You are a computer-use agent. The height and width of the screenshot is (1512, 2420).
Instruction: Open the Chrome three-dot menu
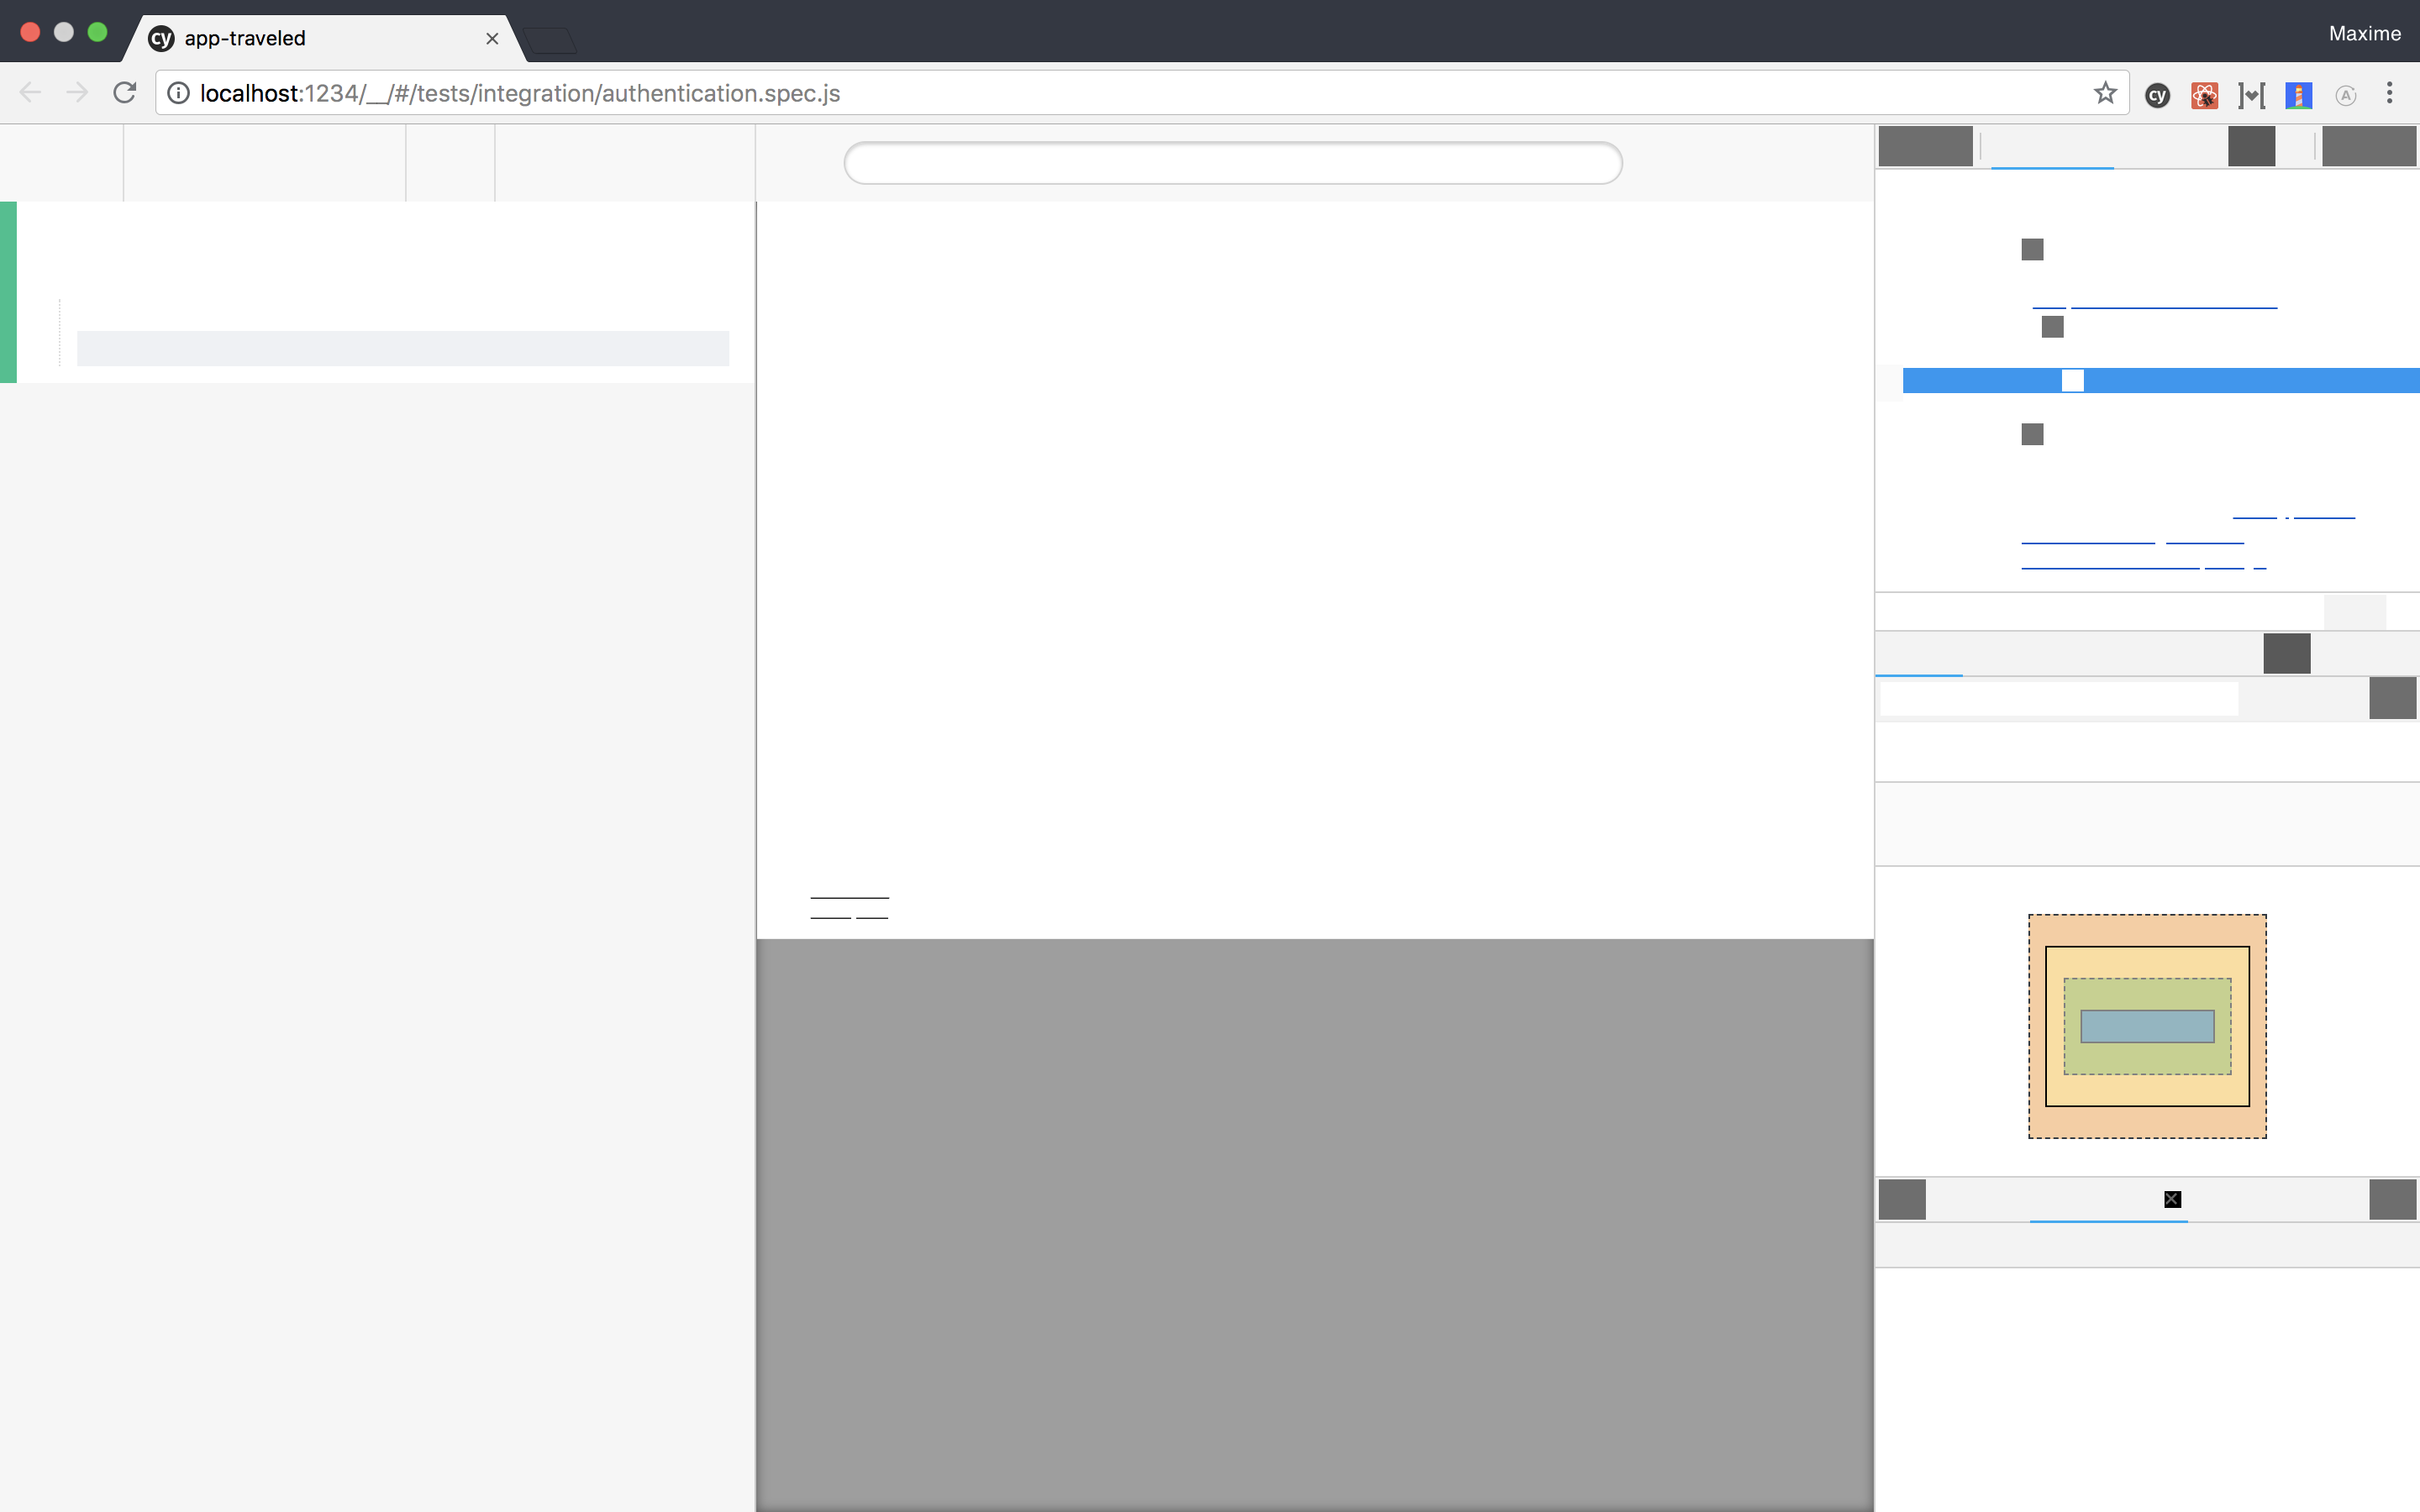click(2389, 93)
